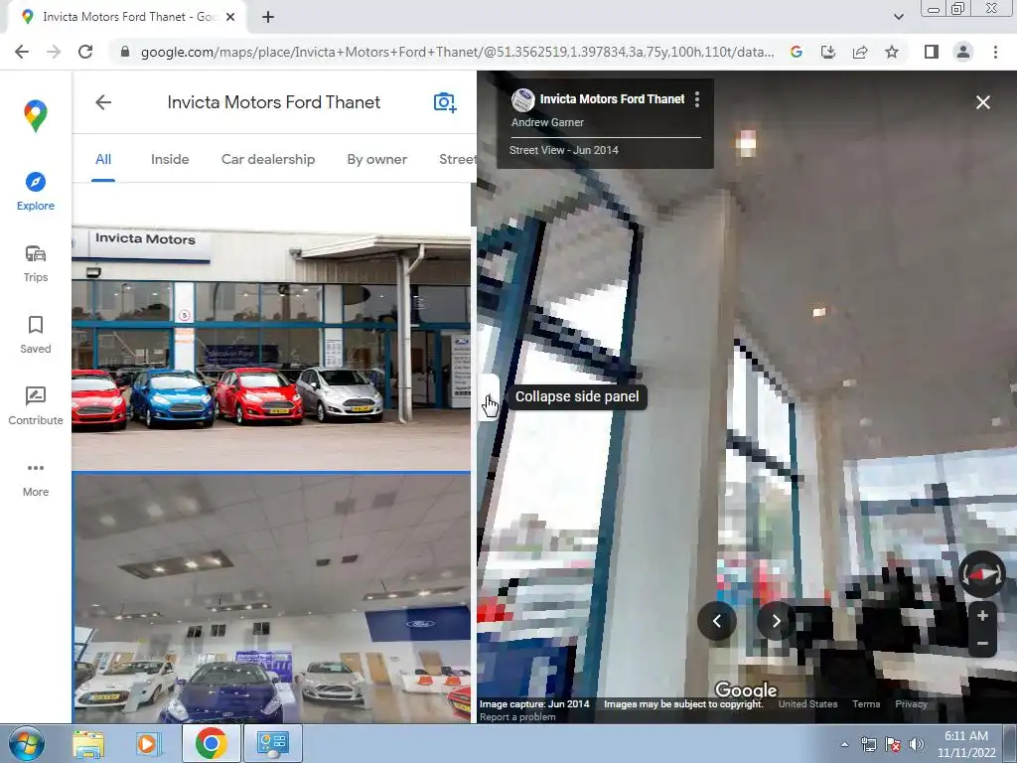The height and width of the screenshot is (763, 1017).
Task: Zoom in the Street View image
Action: tap(982, 616)
